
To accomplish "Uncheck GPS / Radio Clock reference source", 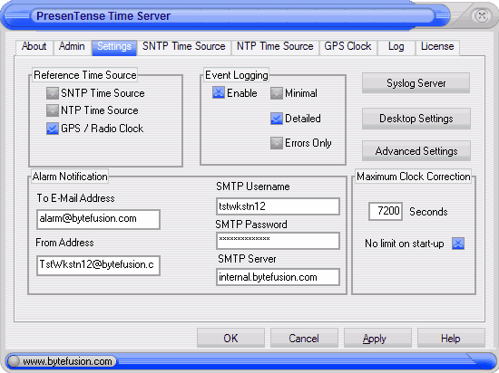I will [53, 129].
